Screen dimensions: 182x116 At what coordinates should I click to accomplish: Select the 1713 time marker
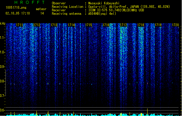click(x=54, y=25)
